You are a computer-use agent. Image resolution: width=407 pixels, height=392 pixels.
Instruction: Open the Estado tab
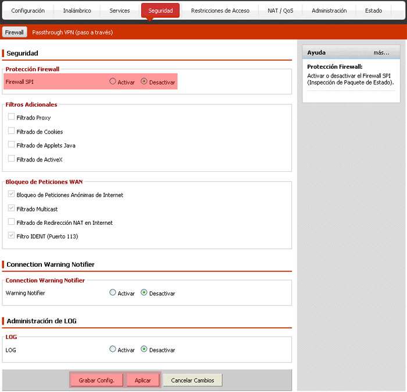click(373, 10)
